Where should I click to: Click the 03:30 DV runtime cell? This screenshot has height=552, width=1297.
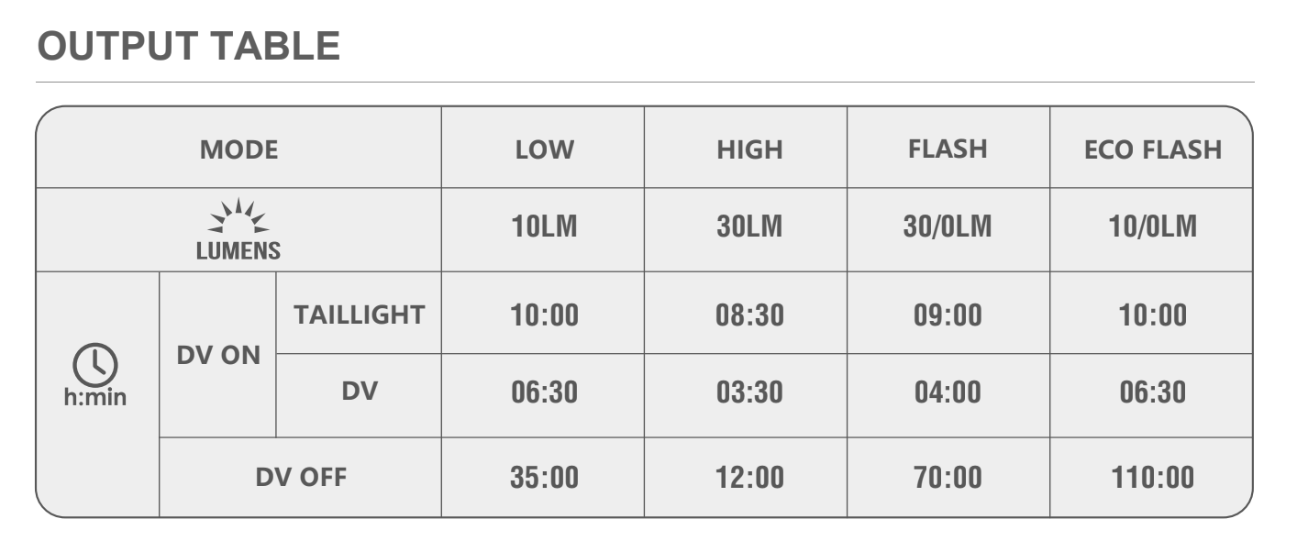[749, 392]
